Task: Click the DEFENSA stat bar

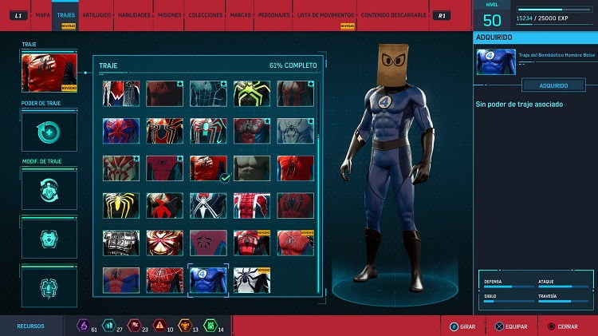Action: [x=509, y=287]
